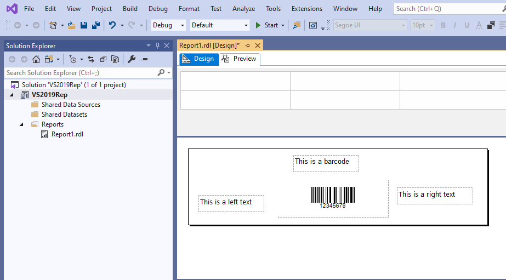Screen dimensions: 506x280
Task: Click Solution Explorer Forward arrow
Action: (x=24, y=59)
